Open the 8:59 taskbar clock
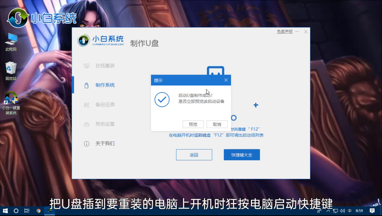382x216 pixels. (359, 211)
